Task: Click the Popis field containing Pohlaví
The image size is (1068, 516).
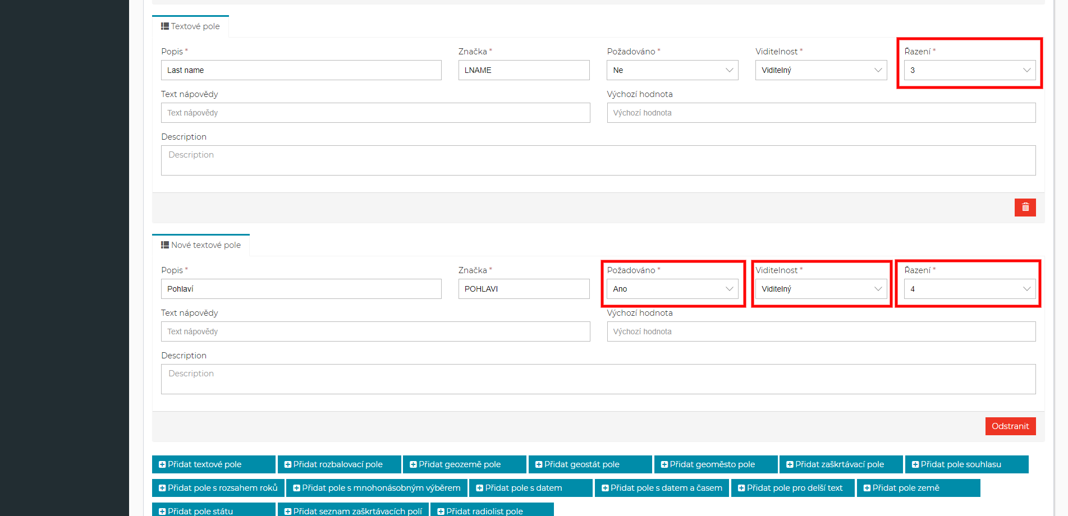Action: coord(301,289)
